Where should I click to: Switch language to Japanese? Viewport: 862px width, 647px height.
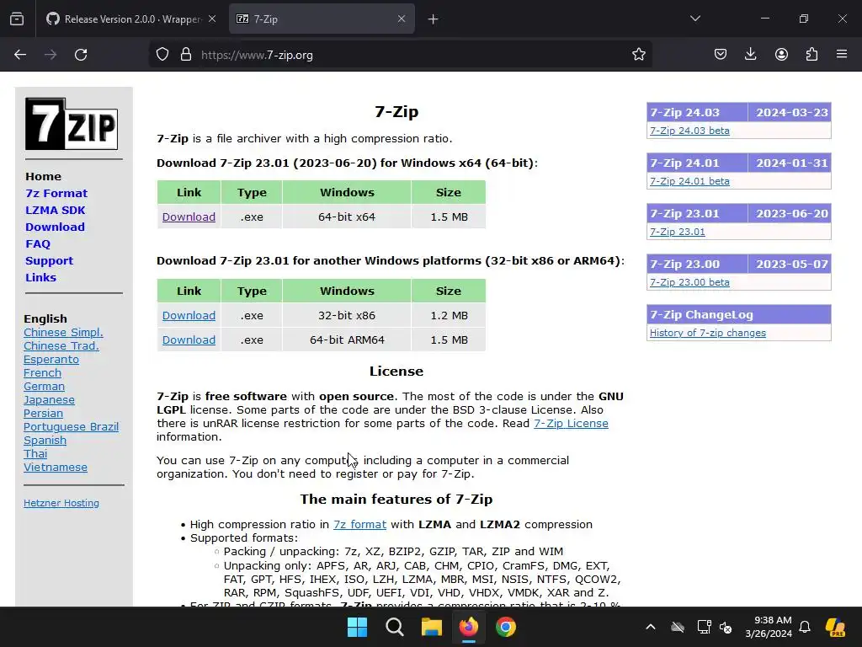49,399
